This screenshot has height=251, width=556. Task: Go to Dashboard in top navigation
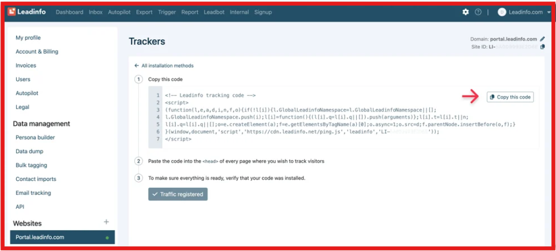click(70, 12)
